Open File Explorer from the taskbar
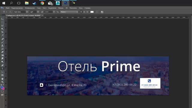The image size is (192, 108). (x=27, y=3)
